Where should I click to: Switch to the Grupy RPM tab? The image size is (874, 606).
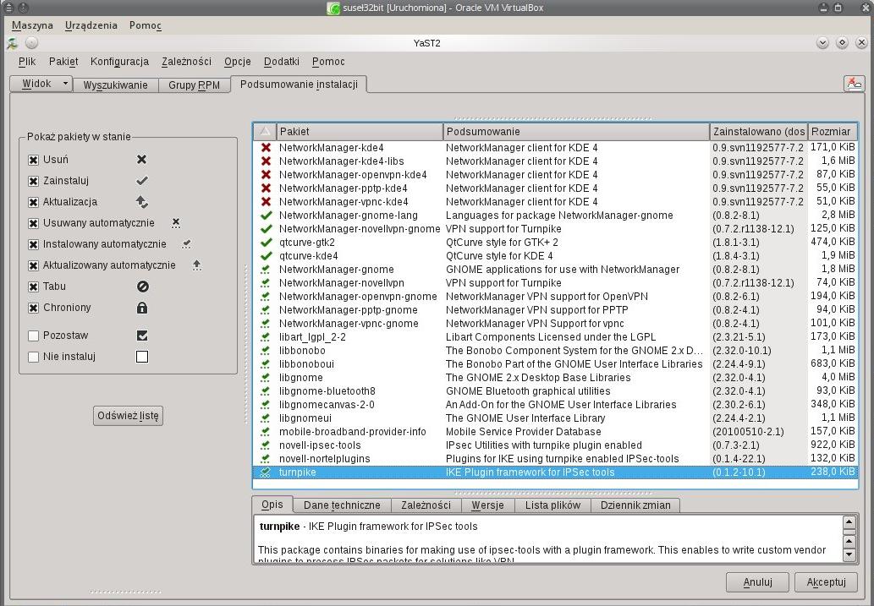[x=194, y=84]
